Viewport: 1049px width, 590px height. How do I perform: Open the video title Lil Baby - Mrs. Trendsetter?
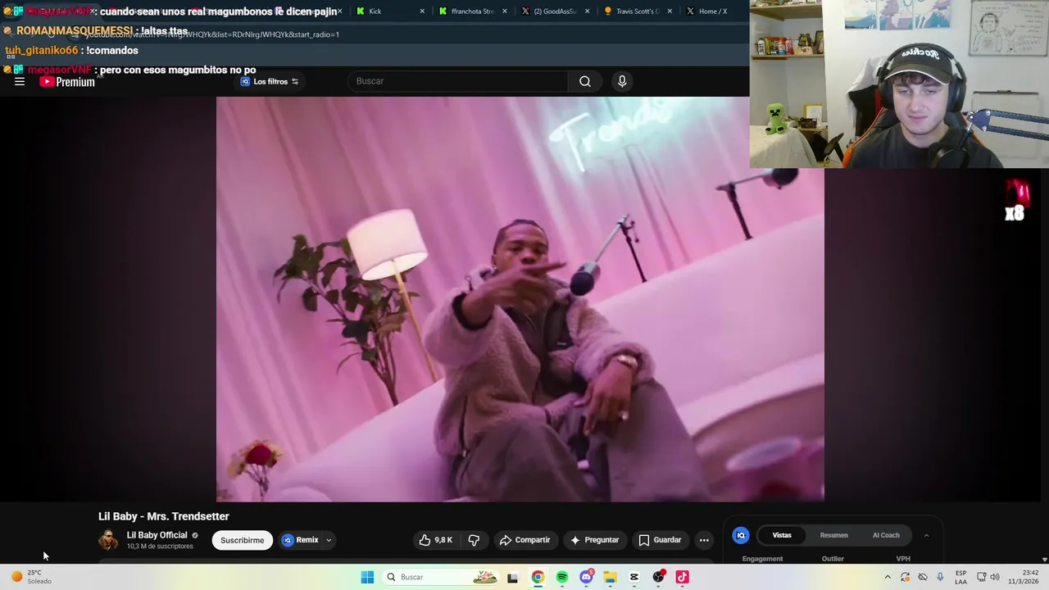click(x=164, y=516)
